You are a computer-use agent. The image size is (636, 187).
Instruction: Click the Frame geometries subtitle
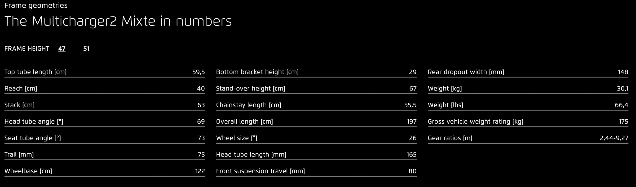click(x=36, y=5)
